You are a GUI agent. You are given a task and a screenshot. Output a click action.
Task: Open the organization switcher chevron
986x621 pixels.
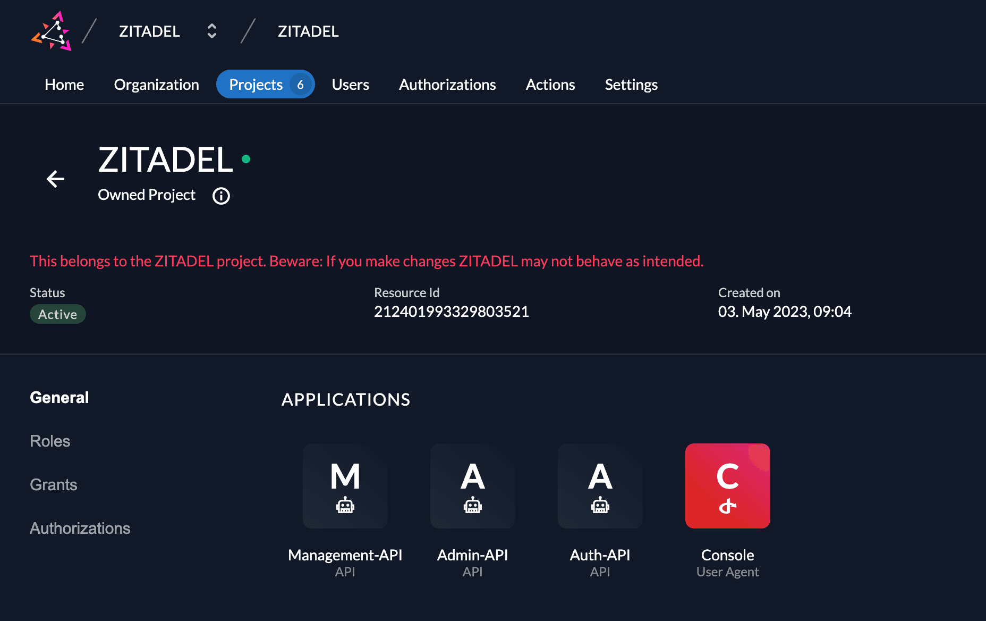click(x=211, y=31)
